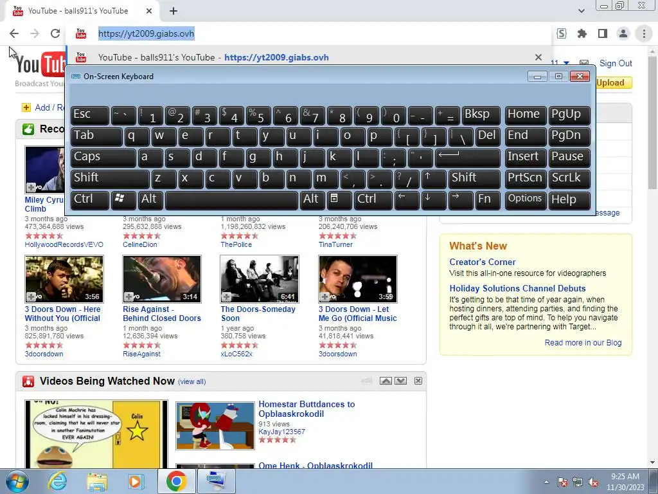Open the Windows Start button
The image size is (658, 494).
click(17, 482)
